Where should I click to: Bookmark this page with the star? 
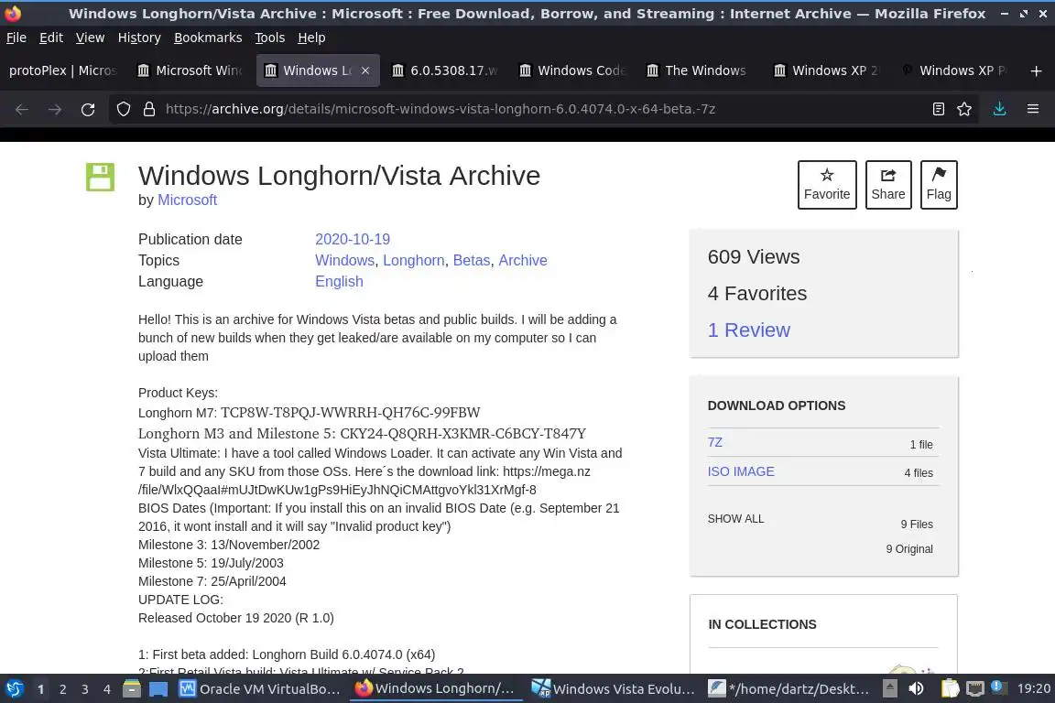click(964, 109)
